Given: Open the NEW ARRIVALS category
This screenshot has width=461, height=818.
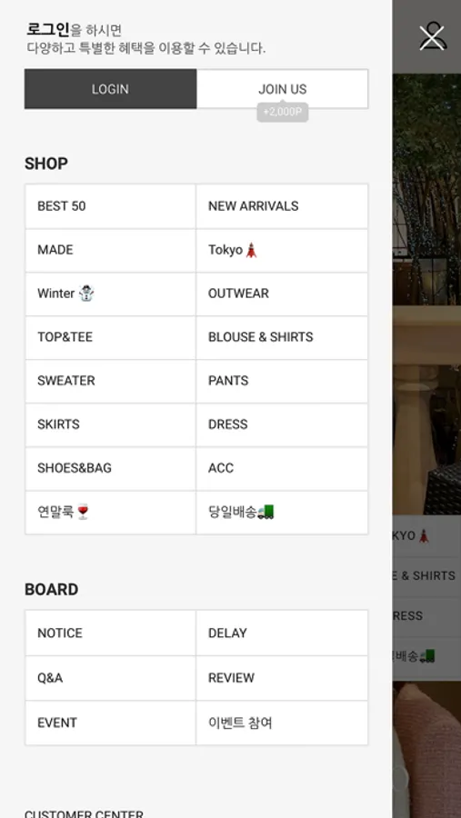Looking at the screenshot, I should click(x=282, y=206).
